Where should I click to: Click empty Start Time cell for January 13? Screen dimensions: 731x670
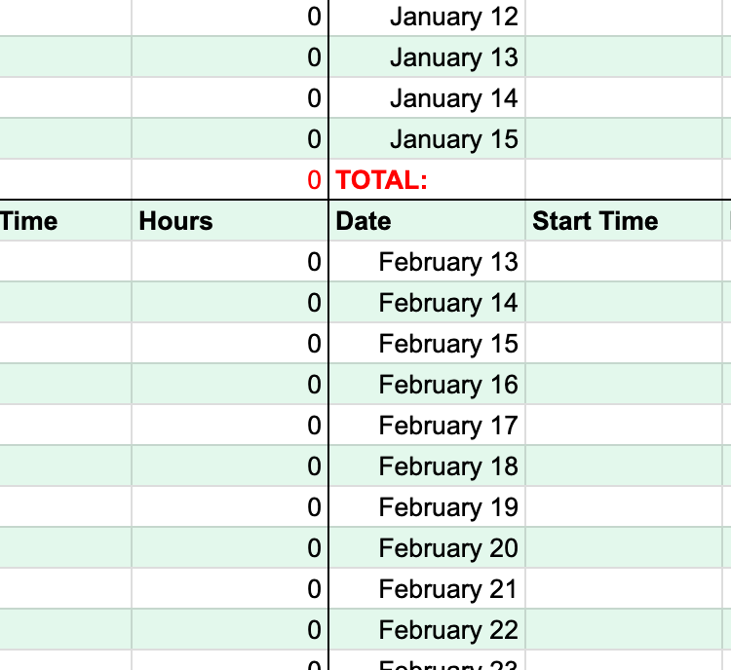(626, 57)
